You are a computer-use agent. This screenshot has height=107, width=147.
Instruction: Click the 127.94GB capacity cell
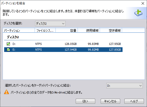[x=71, y=50]
